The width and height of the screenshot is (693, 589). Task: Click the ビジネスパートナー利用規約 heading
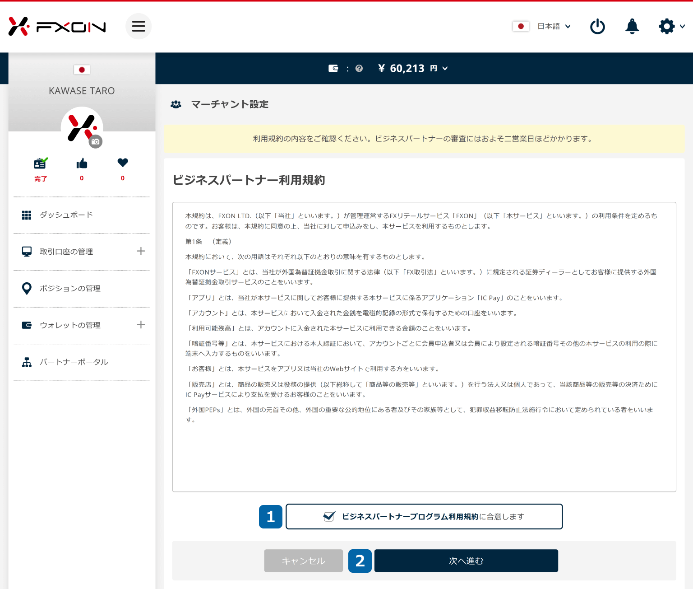tap(249, 180)
